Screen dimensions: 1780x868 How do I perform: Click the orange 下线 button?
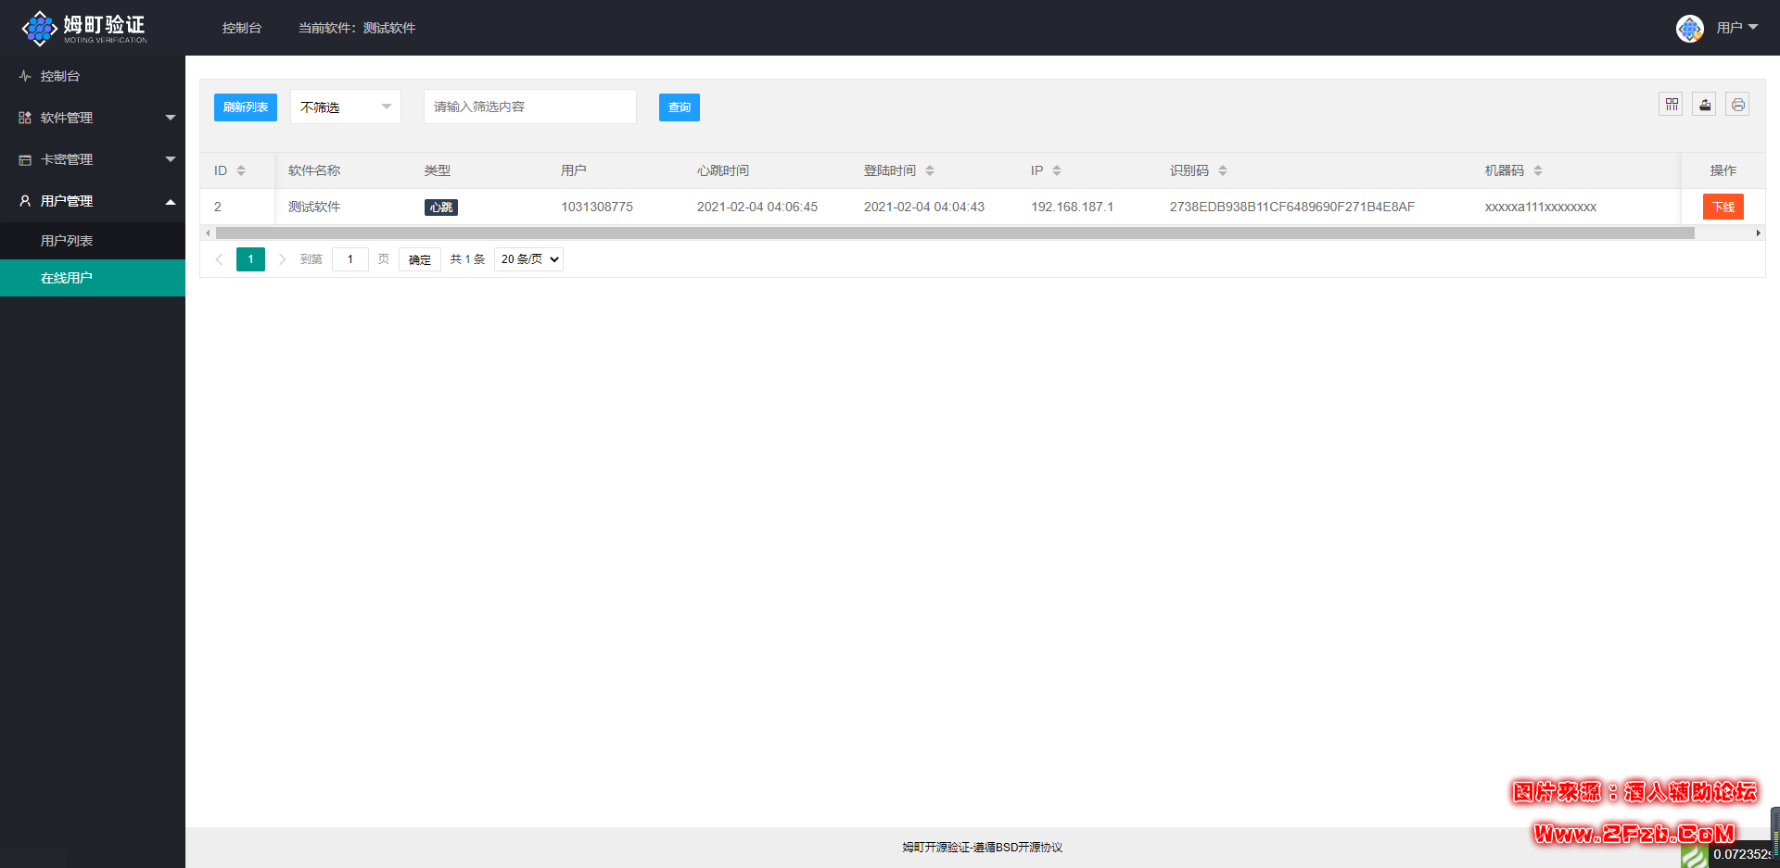coord(1723,207)
